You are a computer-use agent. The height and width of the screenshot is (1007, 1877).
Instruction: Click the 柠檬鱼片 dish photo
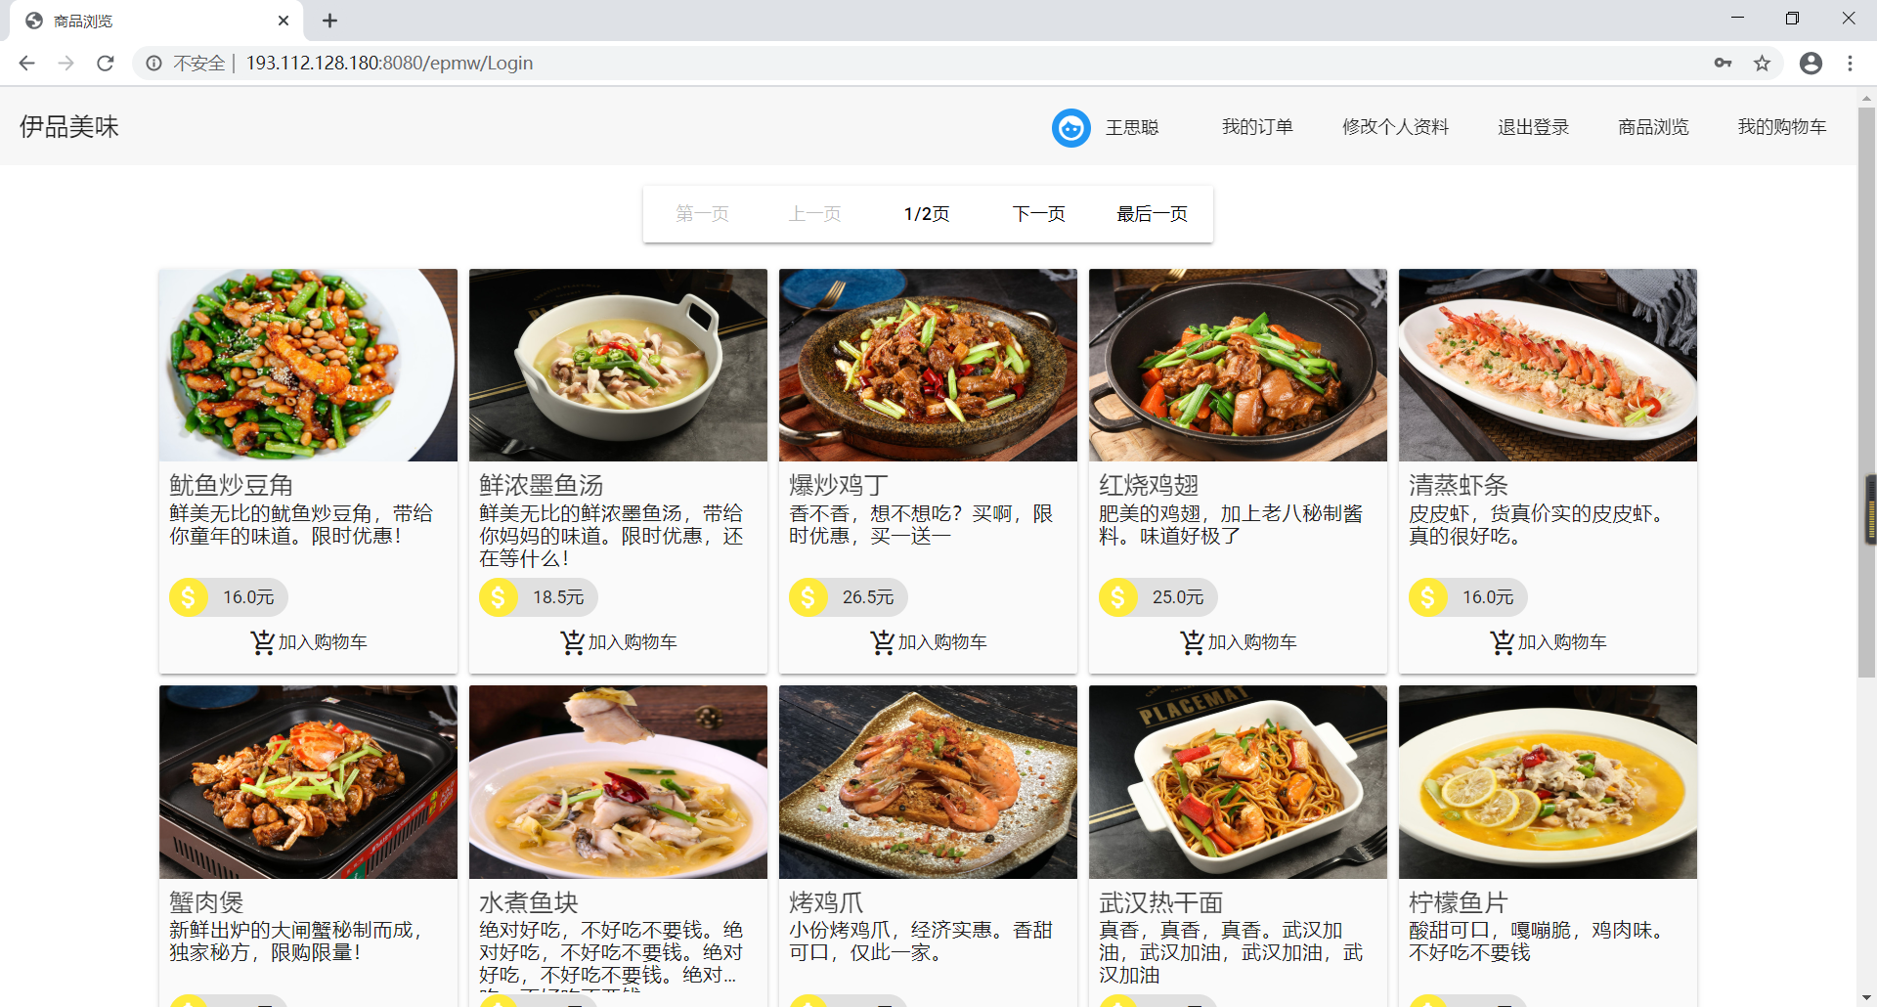tap(1548, 782)
